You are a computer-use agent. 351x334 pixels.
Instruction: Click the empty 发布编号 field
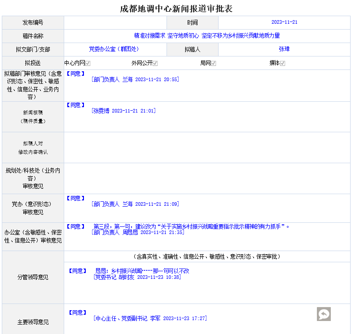click(x=115, y=22)
